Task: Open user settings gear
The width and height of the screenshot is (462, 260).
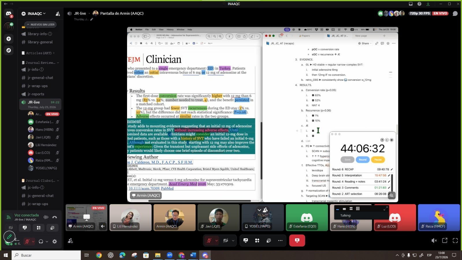Action: (x=55, y=242)
